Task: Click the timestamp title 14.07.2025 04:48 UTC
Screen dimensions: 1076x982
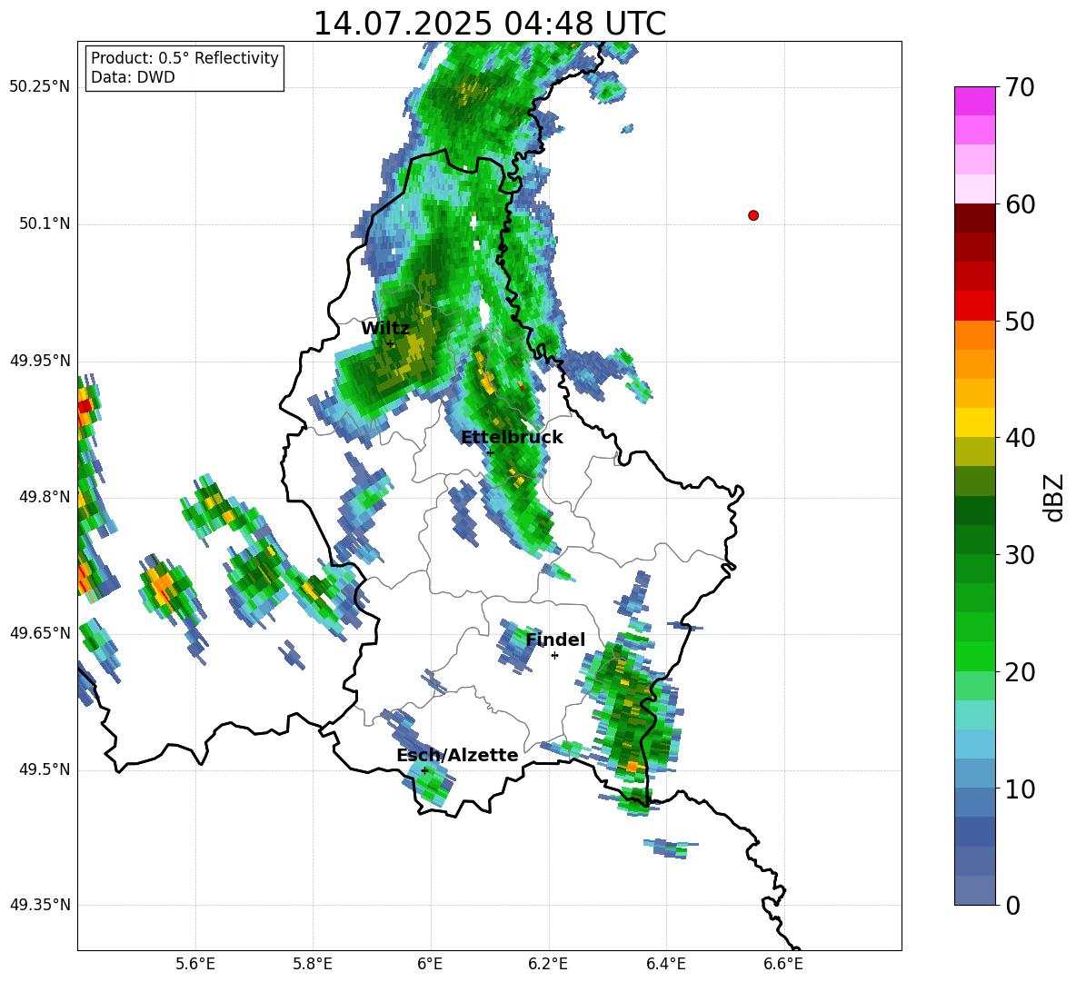Action: 489,24
